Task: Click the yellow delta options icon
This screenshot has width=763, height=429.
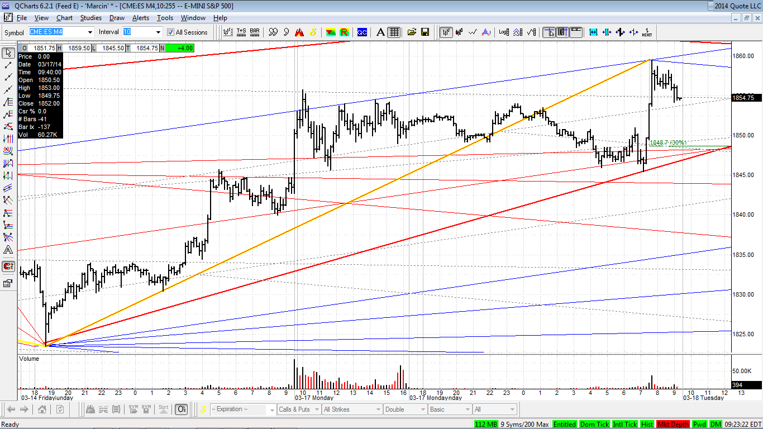Action: click(x=313, y=32)
